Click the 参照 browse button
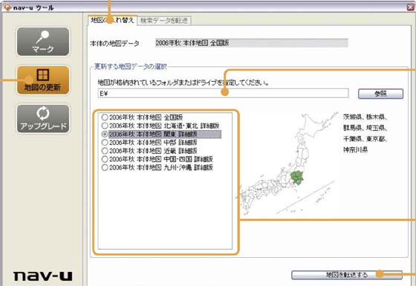The image size is (416, 286). click(380, 94)
